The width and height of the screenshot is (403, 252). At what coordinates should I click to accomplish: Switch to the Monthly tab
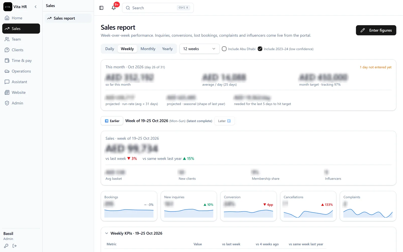point(148,49)
